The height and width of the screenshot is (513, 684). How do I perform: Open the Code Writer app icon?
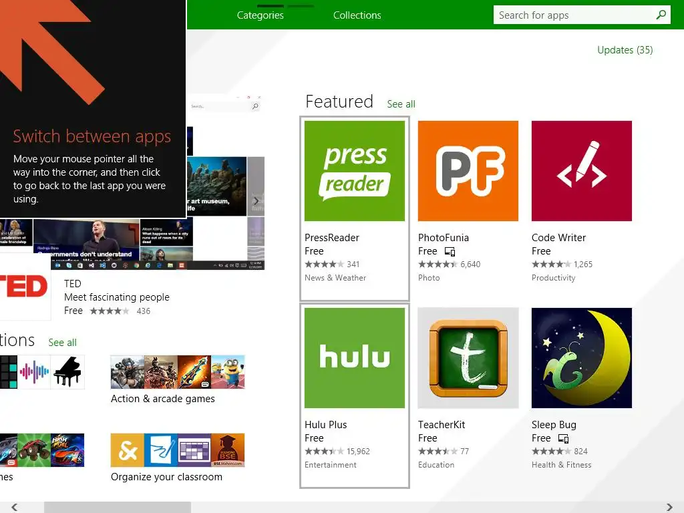[582, 170]
